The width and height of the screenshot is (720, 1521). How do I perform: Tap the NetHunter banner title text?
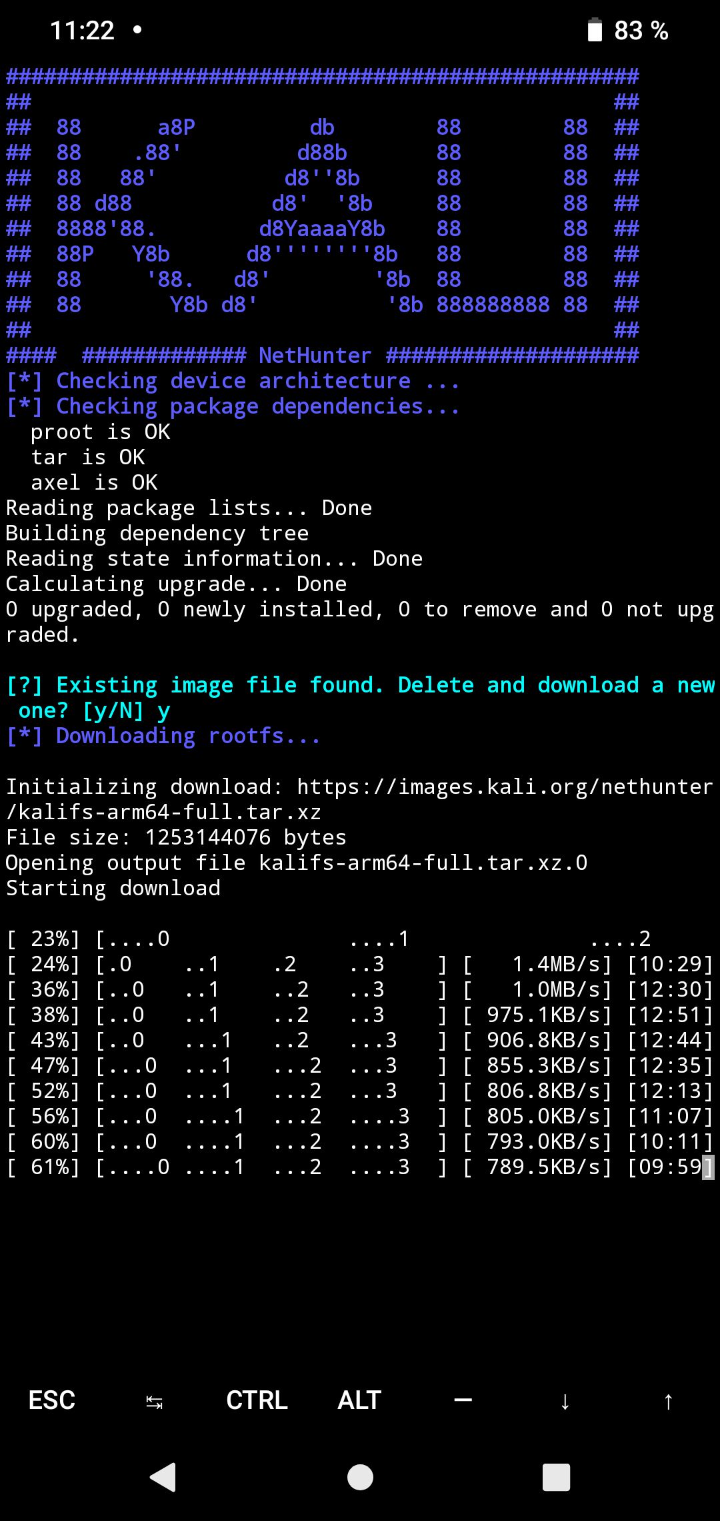pos(315,356)
